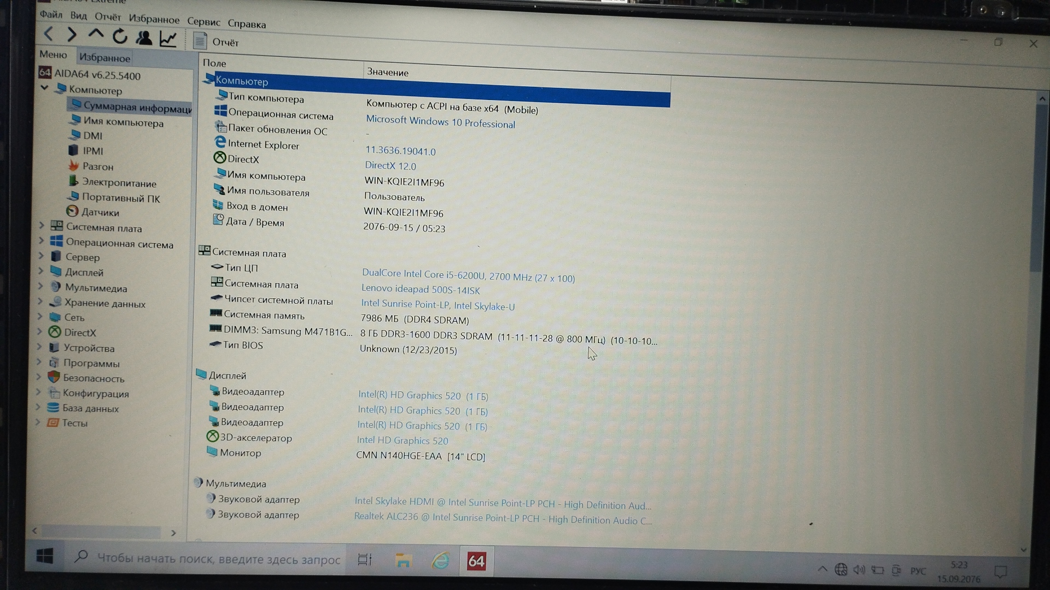Image resolution: width=1050 pixels, height=590 pixels.
Task: Click the Back arrow toolbar icon
Action: [x=48, y=34]
